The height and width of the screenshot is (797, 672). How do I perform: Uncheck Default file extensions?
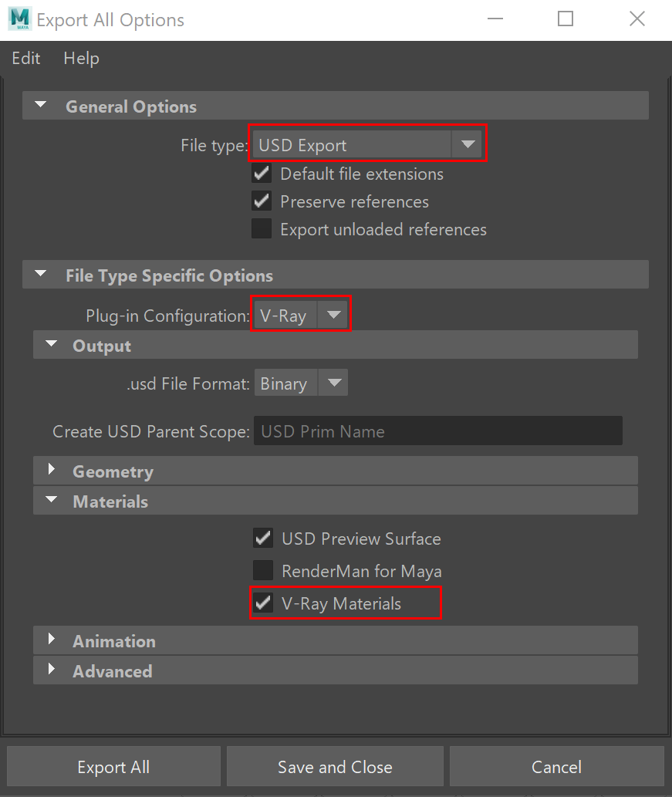pos(262,174)
